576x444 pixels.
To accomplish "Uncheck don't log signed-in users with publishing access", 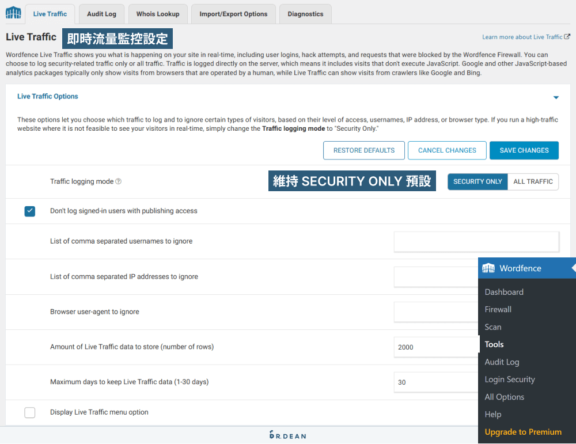I will [x=29, y=211].
